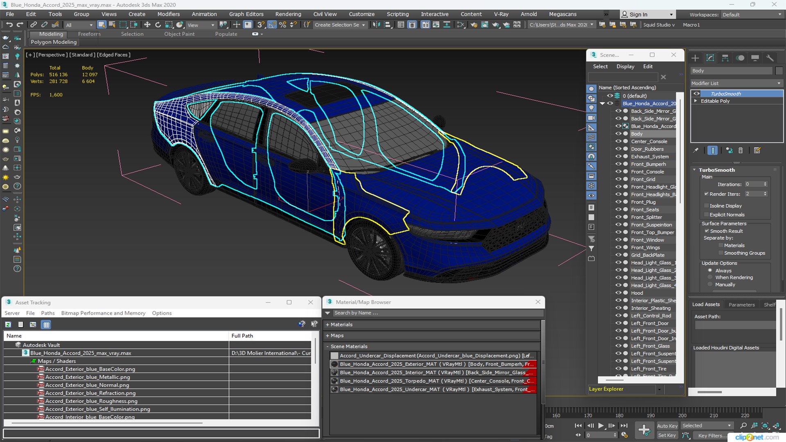
Task: Click the Mirror tool icon
Action: click(376, 25)
